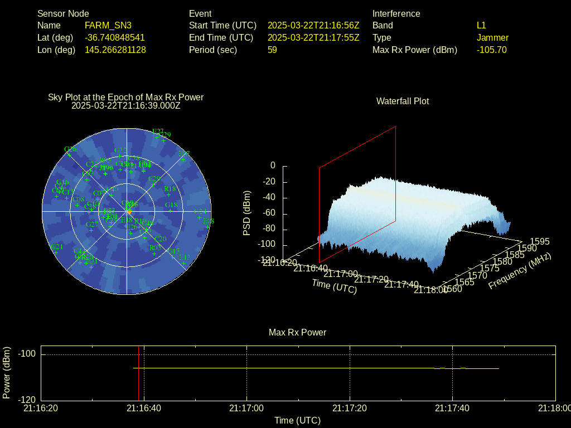This screenshot has height=428, width=571.
Task: Click the Waterfall Plot title
Action: [x=403, y=101]
